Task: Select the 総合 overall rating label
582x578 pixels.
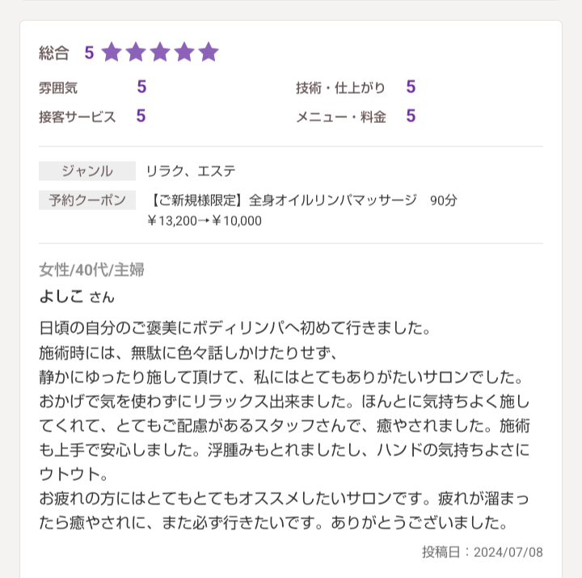Action: [54, 53]
